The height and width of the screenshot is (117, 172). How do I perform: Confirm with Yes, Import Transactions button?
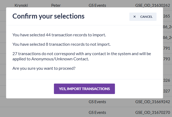click(84, 89)
